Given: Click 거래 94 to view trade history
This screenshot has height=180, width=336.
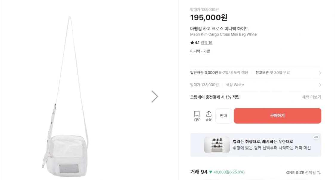Looking at the screenshot, I should click(198, 172).
